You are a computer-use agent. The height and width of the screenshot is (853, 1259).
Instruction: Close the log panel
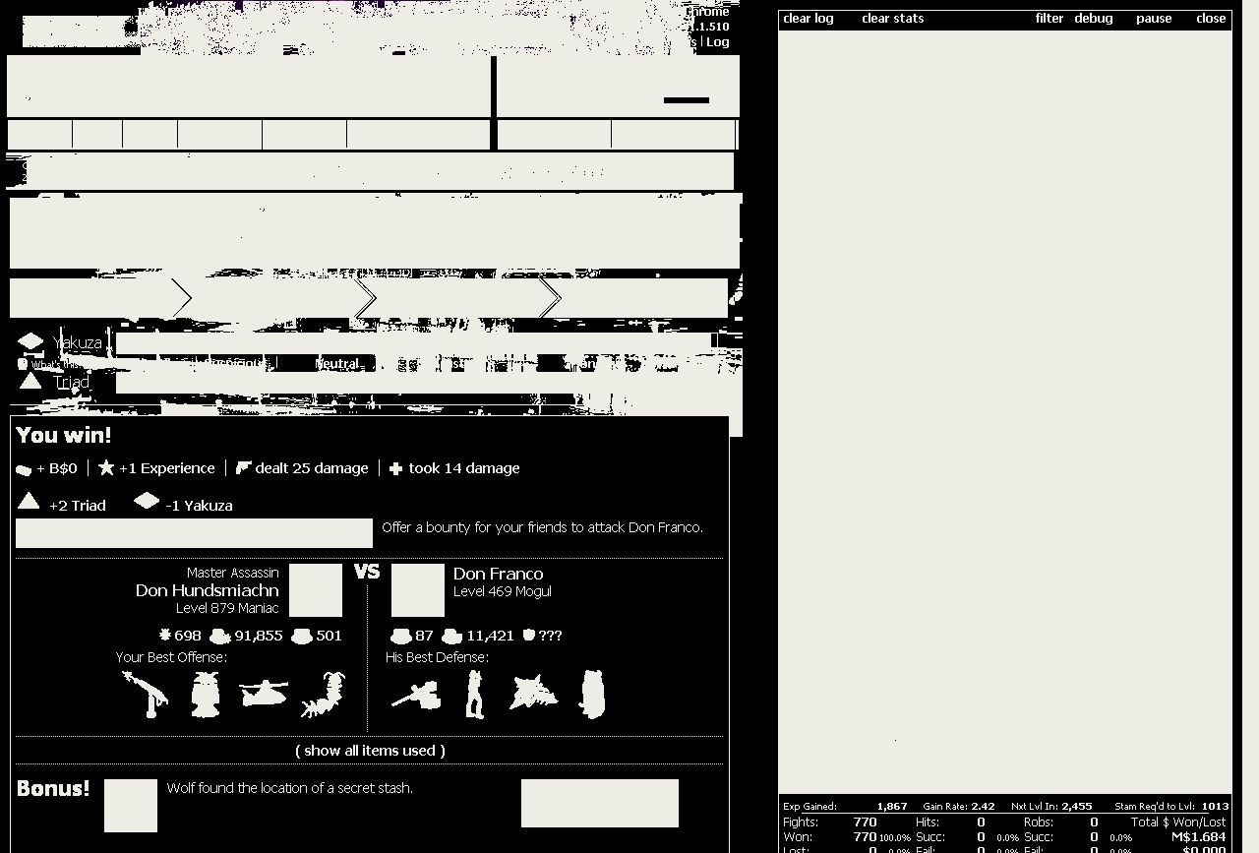[1210, 19]
